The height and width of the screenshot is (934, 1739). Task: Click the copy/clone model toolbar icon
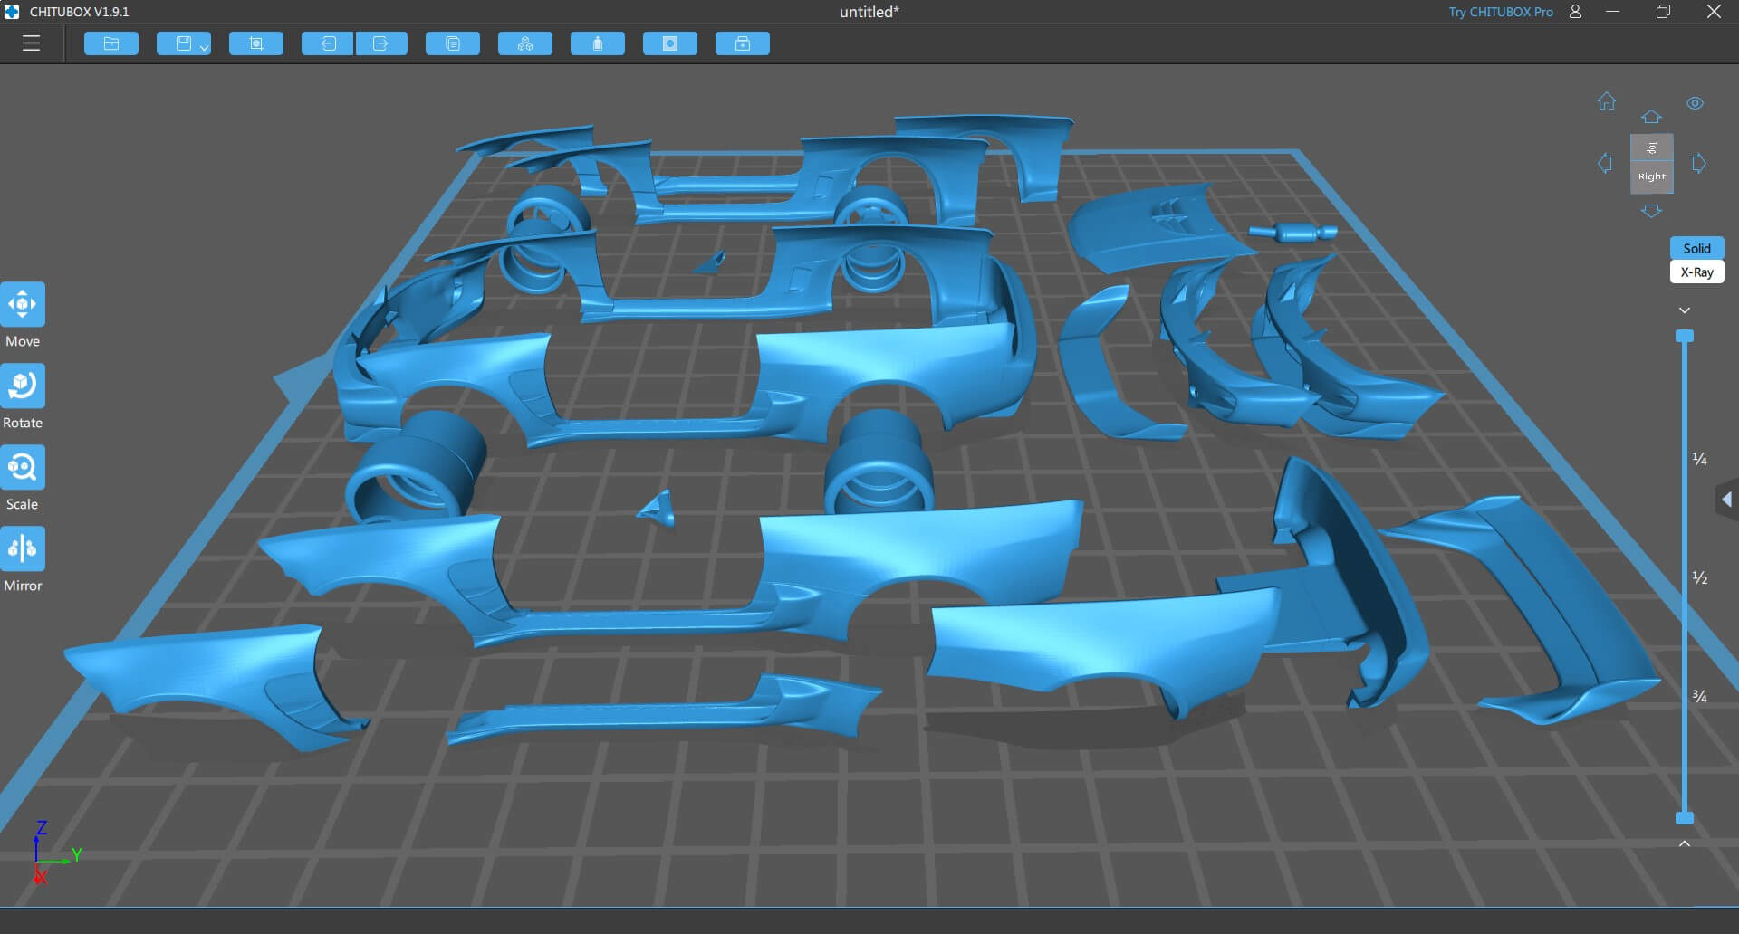[453, 43]
